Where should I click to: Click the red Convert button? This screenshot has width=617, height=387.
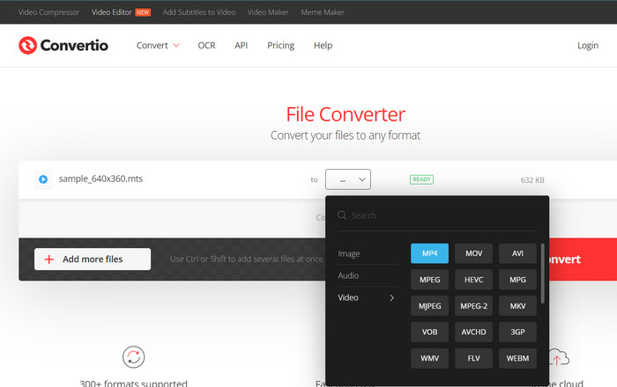[x=584, y=259]
